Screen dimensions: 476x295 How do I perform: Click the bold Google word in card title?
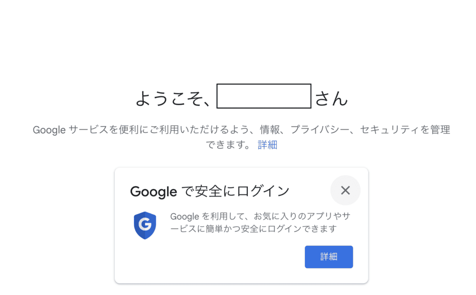click(x=153, y=192)
